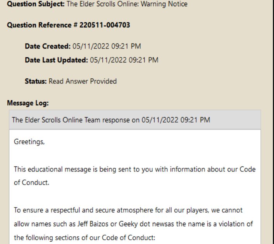Click the response timestamp in the message header
274x244 pixels.
[x=184, y=119]
